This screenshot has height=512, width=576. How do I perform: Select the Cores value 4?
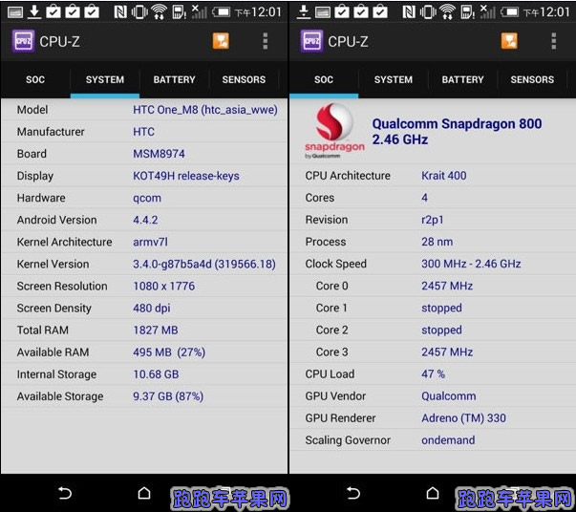pos(425,198)
